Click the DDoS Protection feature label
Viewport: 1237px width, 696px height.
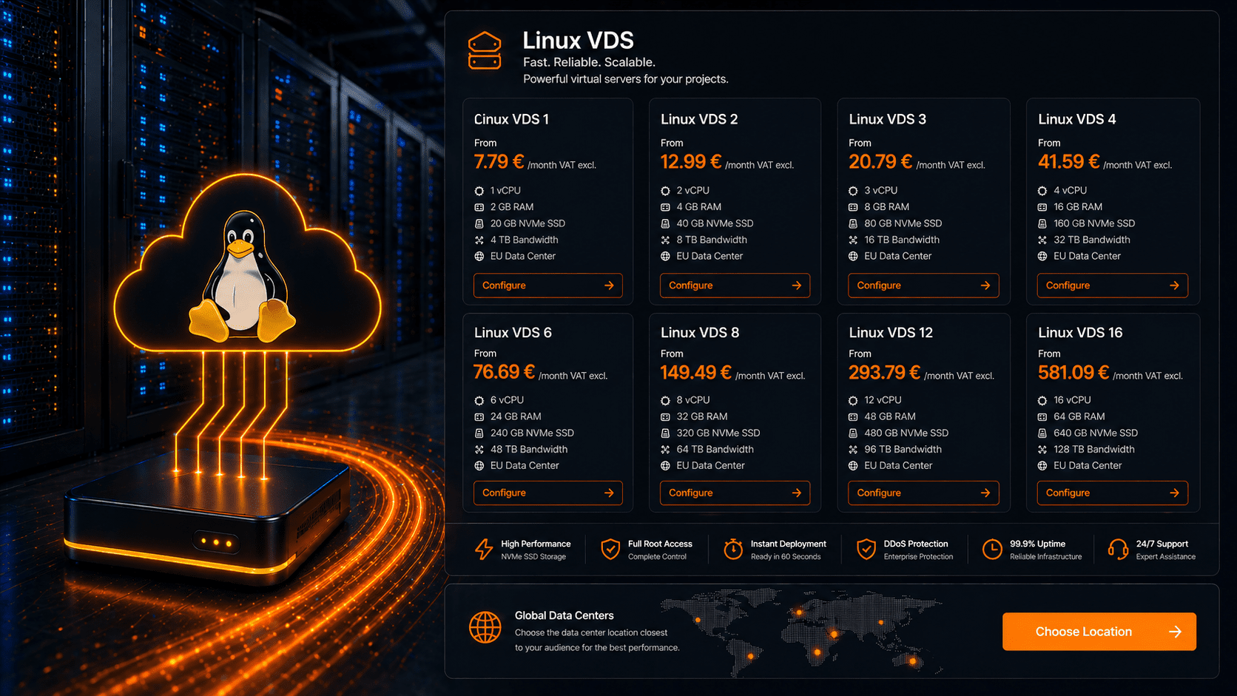[916, 544]
